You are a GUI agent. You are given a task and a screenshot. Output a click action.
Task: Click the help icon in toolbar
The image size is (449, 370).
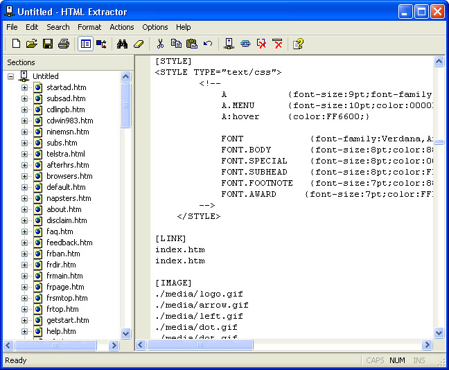tap(298, 44)
